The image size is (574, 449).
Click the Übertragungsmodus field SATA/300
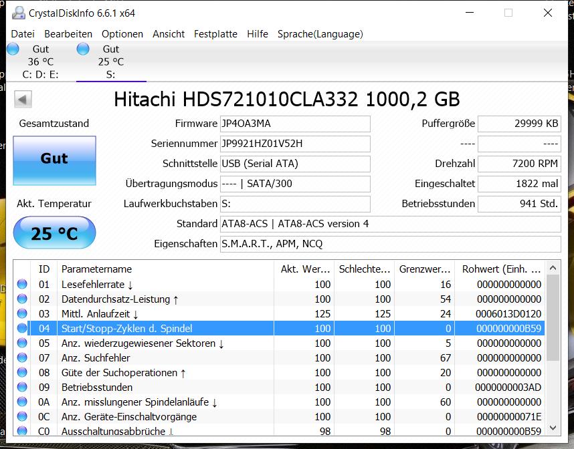[295, 184]
